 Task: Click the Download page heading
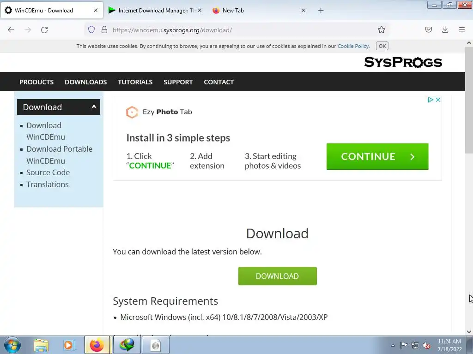pyautogui.click(x=277, y=234)
